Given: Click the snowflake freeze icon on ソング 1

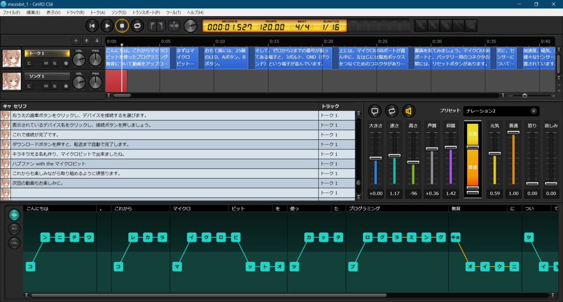Looking at the screenshot, I should [x=66, y=86].
